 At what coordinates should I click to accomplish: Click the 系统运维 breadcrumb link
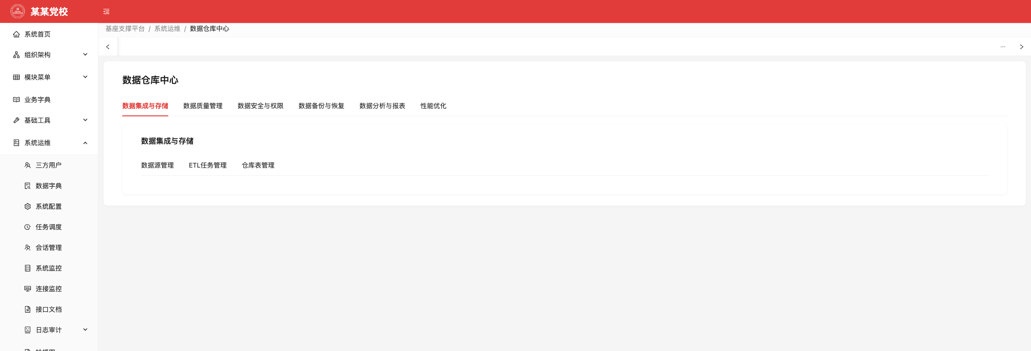167,29
